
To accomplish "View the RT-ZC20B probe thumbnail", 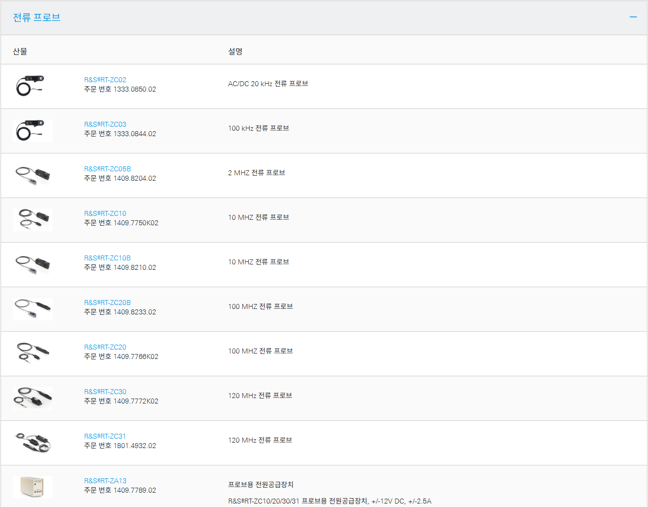I will (x=32, y=309).
